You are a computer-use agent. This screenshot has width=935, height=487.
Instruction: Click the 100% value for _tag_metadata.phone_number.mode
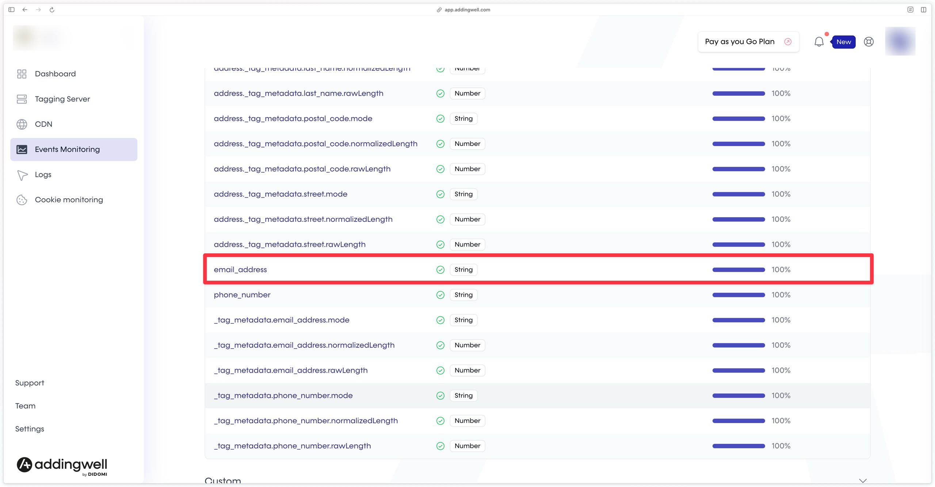(x=781, y=396)
